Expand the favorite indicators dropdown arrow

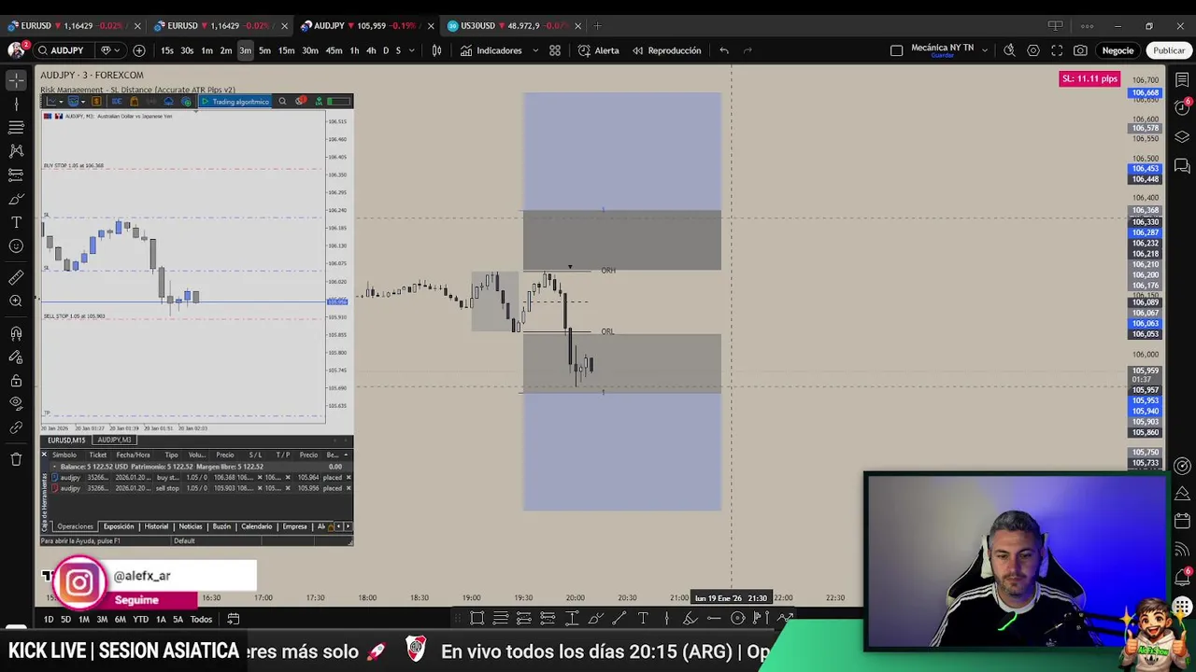[535, 50]
